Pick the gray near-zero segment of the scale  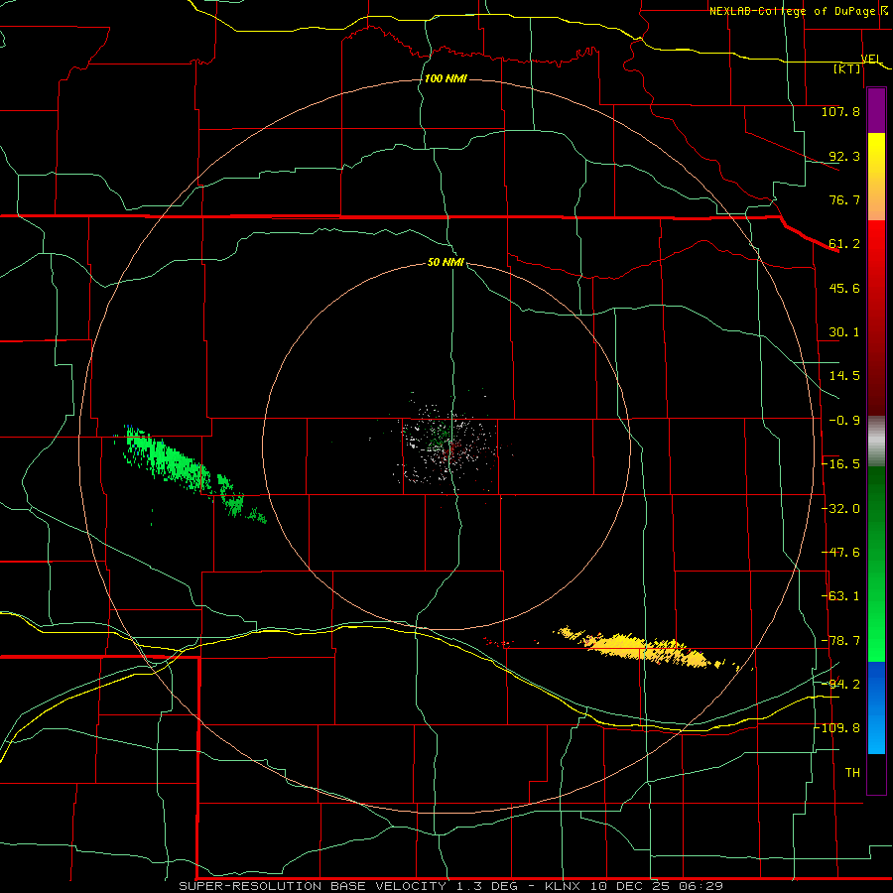point(876,442)
